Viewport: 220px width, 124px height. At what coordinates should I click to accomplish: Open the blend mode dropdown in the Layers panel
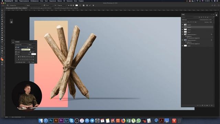click(190, 20)
